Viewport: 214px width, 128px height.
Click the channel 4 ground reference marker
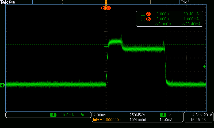coord(2,85)
